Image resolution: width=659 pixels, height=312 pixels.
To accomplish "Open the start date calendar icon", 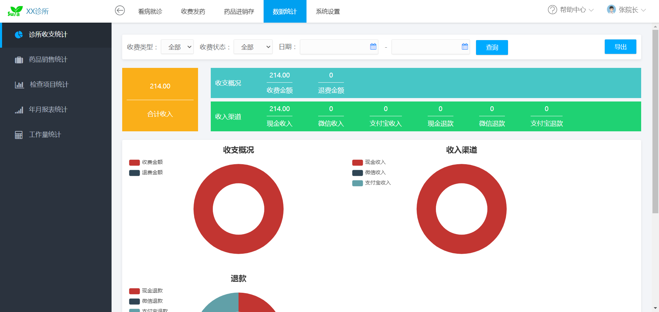I will tap(373, 47).
